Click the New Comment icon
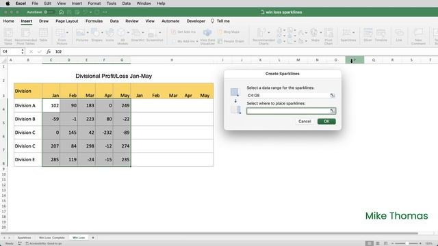Screen dimensions: 438x246 tap(418, 36)
